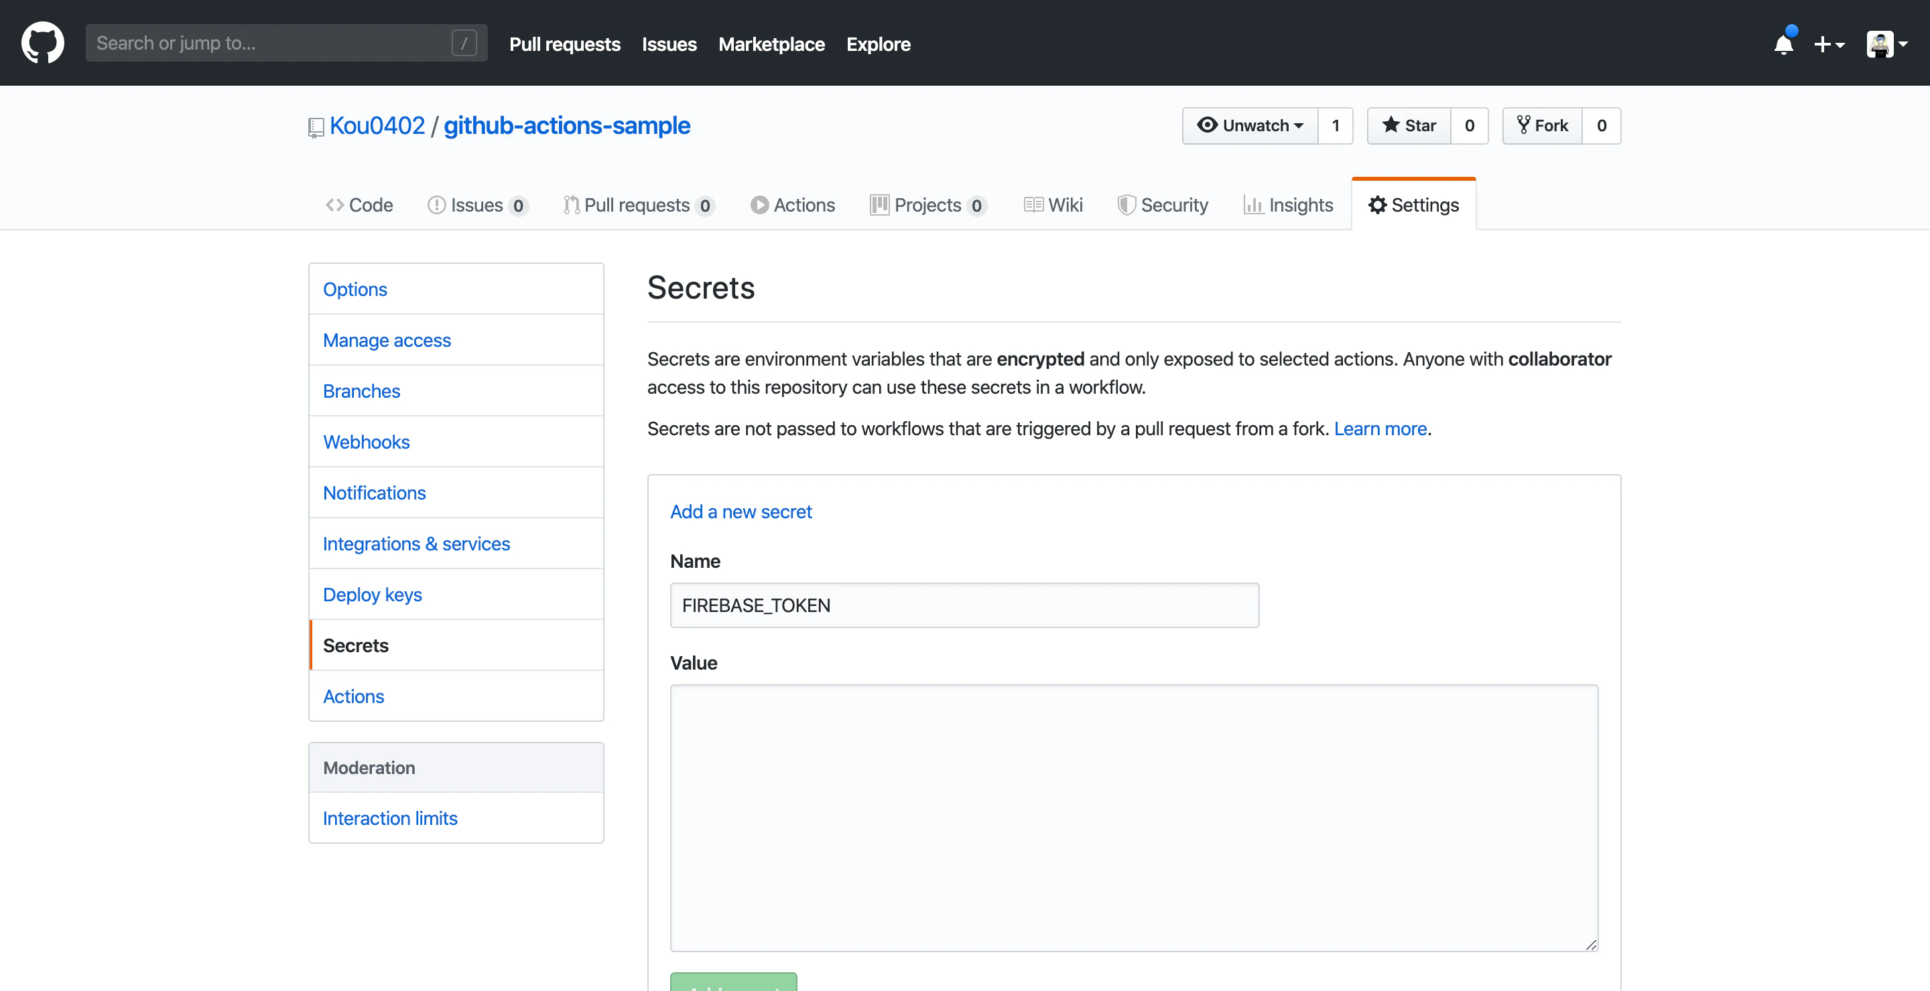Click the GitHub Octocat logo
The width and height of the screenshot is (1930, 991).
[x=43, y=43]
